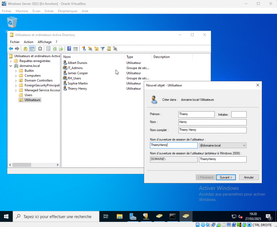Click the Back arrow in toolbar
Screen dimensions: 277x227
pyautogui.click(x=11, y=49)
